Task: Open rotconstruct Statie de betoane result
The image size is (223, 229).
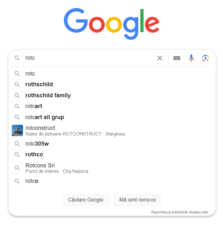Action: (112, 130)
